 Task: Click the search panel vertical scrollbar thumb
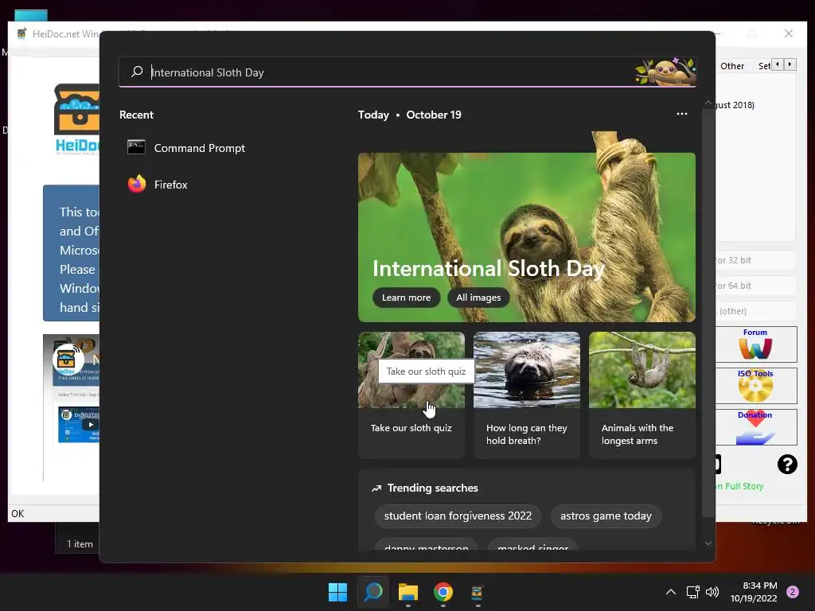[x=708, y=312]
